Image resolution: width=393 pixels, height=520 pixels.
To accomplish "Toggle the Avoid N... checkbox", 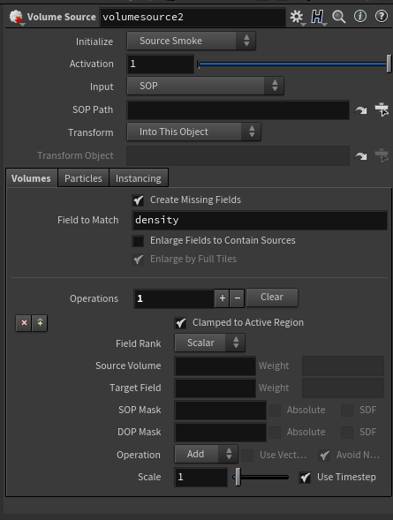I will pyautogui.click(x=324, y=456).
